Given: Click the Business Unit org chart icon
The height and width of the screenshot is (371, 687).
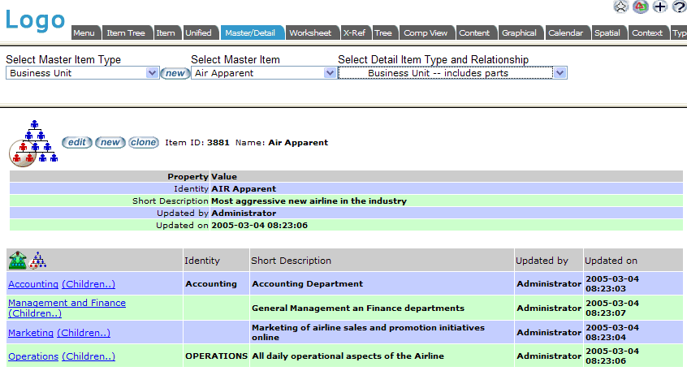Looking at the screenshot, I should [x=34, y=143].
